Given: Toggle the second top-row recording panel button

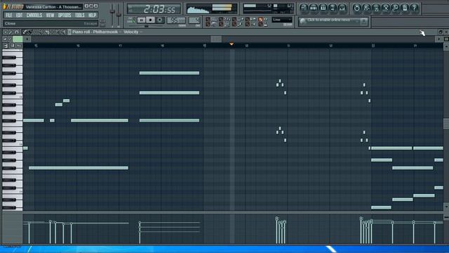Looking at the screenshot, I should [221, 19].
